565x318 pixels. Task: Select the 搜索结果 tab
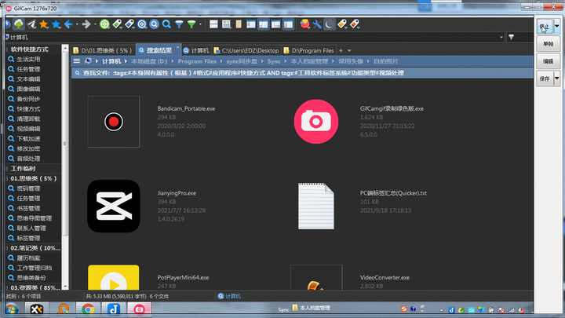point(158,50)
